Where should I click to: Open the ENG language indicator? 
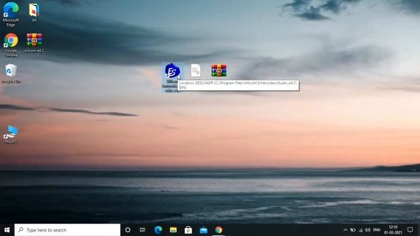coord(377,230)
